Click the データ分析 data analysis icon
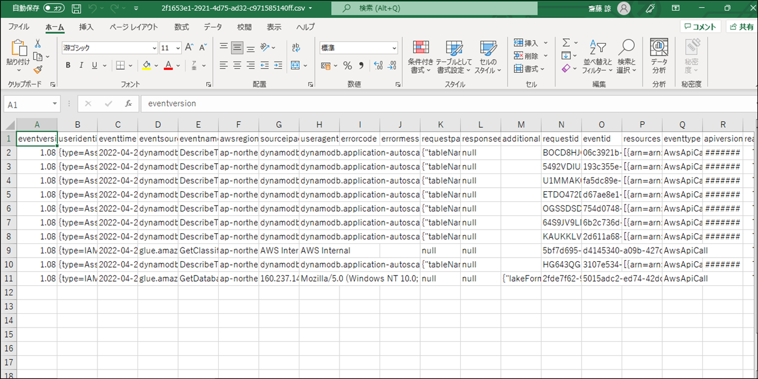 coord(659,57)
